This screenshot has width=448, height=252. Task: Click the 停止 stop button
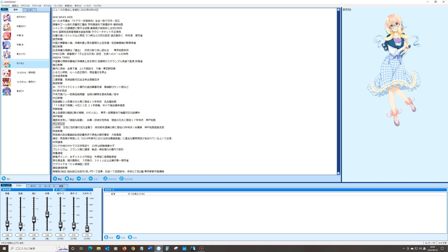[69, 179]
